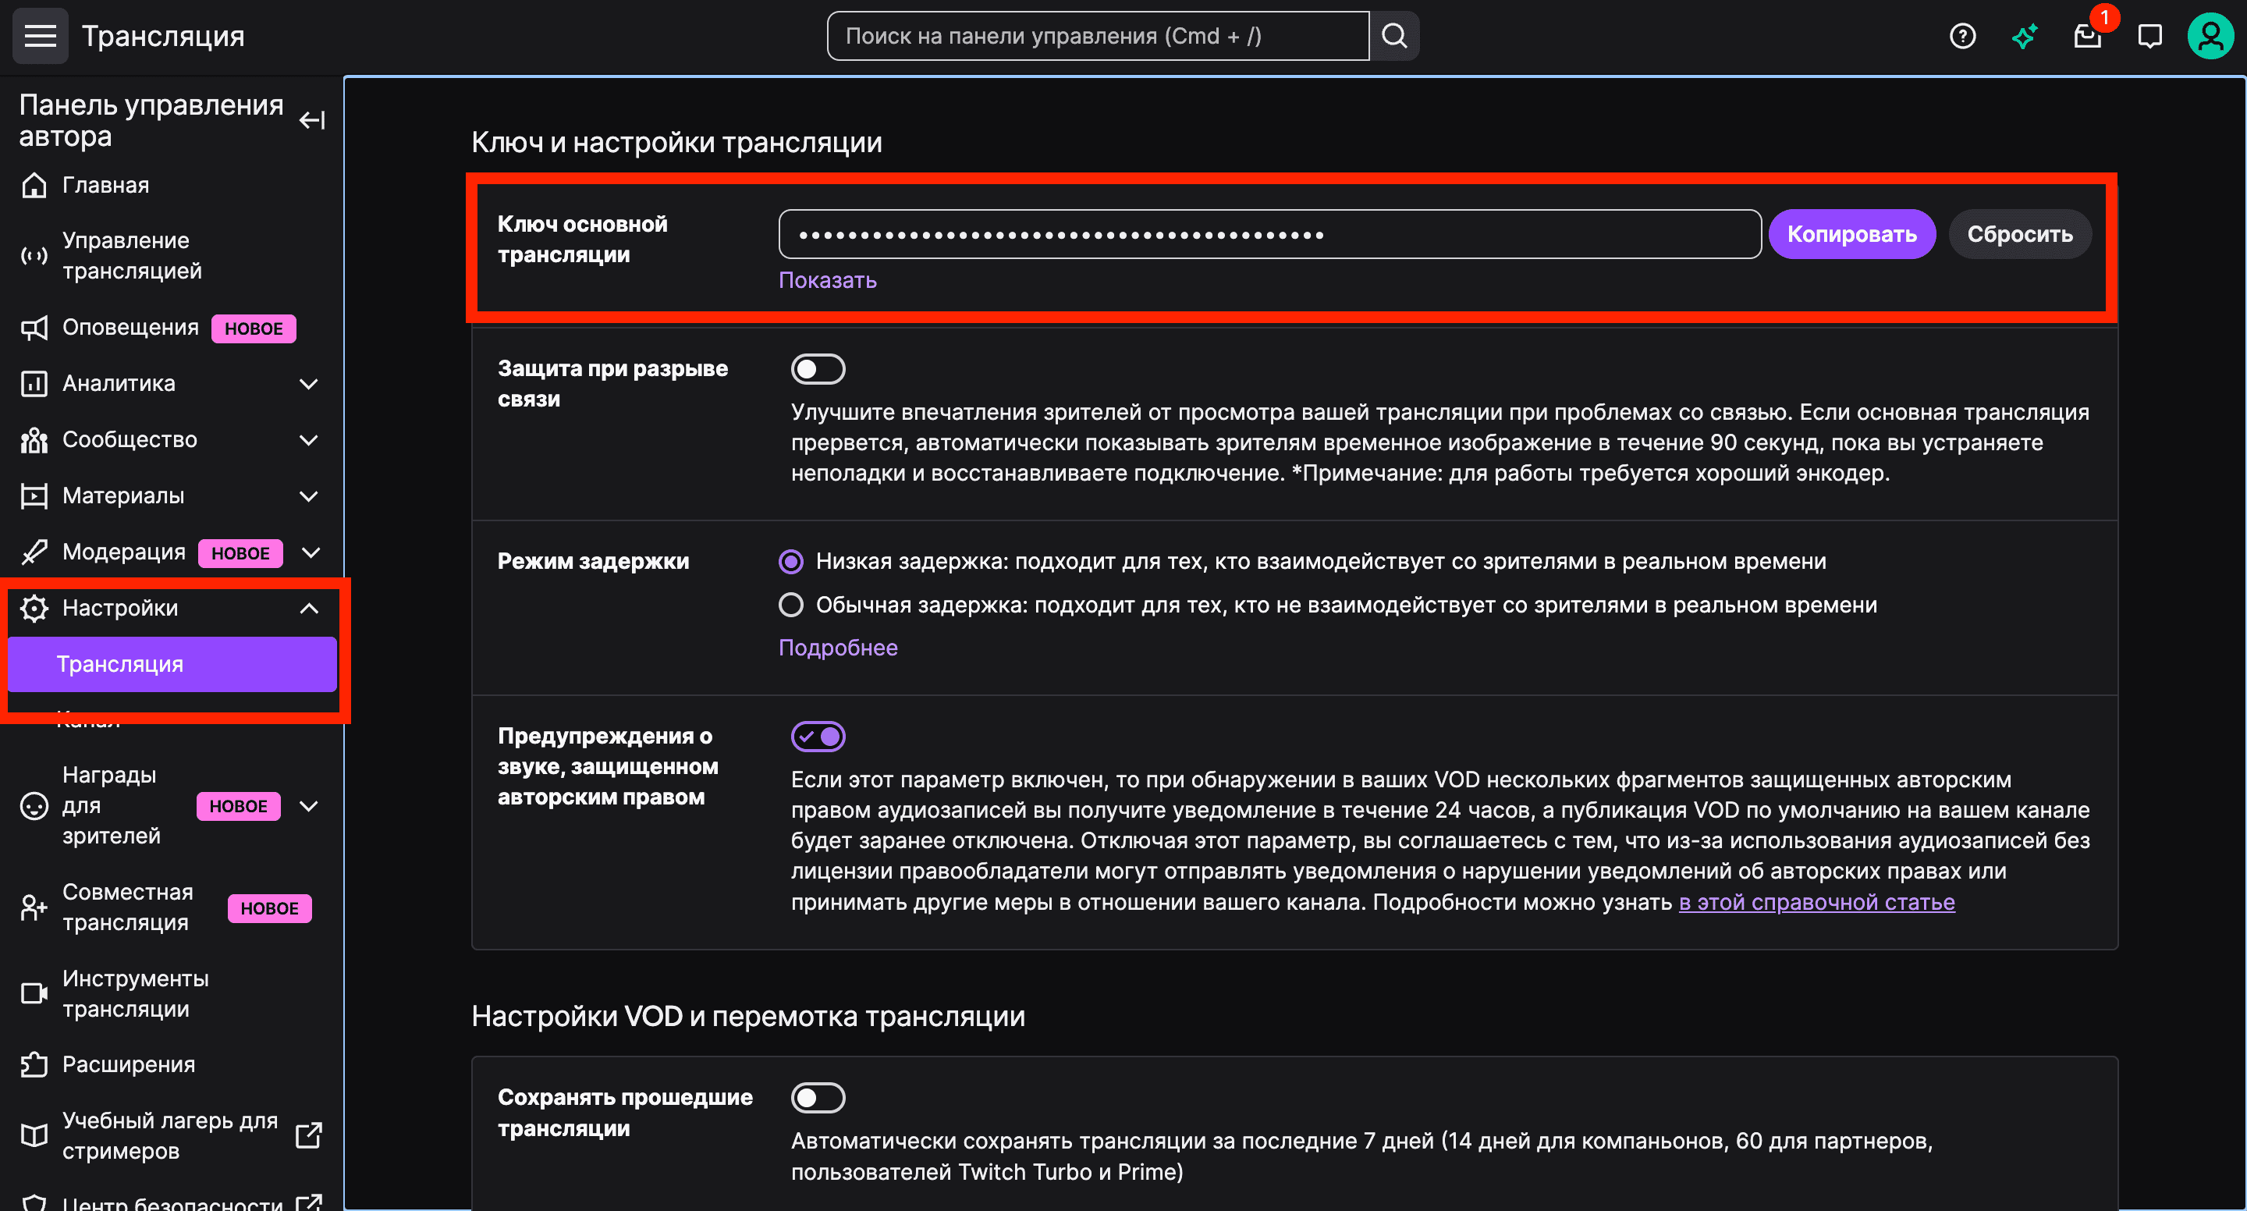Viewport: 2247px width, 1211px height.
Task: Disable copyright audio warnings toggle
Action: [818, 736]
